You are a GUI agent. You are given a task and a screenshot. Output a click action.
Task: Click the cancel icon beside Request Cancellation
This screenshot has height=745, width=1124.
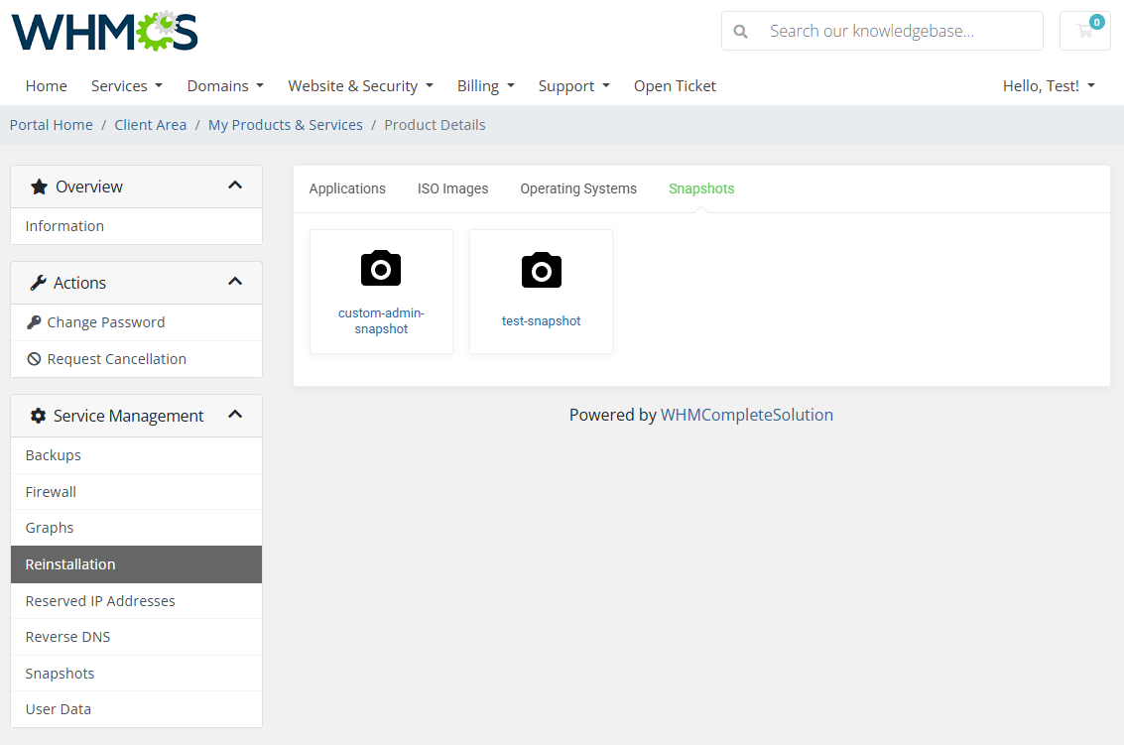(x=34, y=358)
